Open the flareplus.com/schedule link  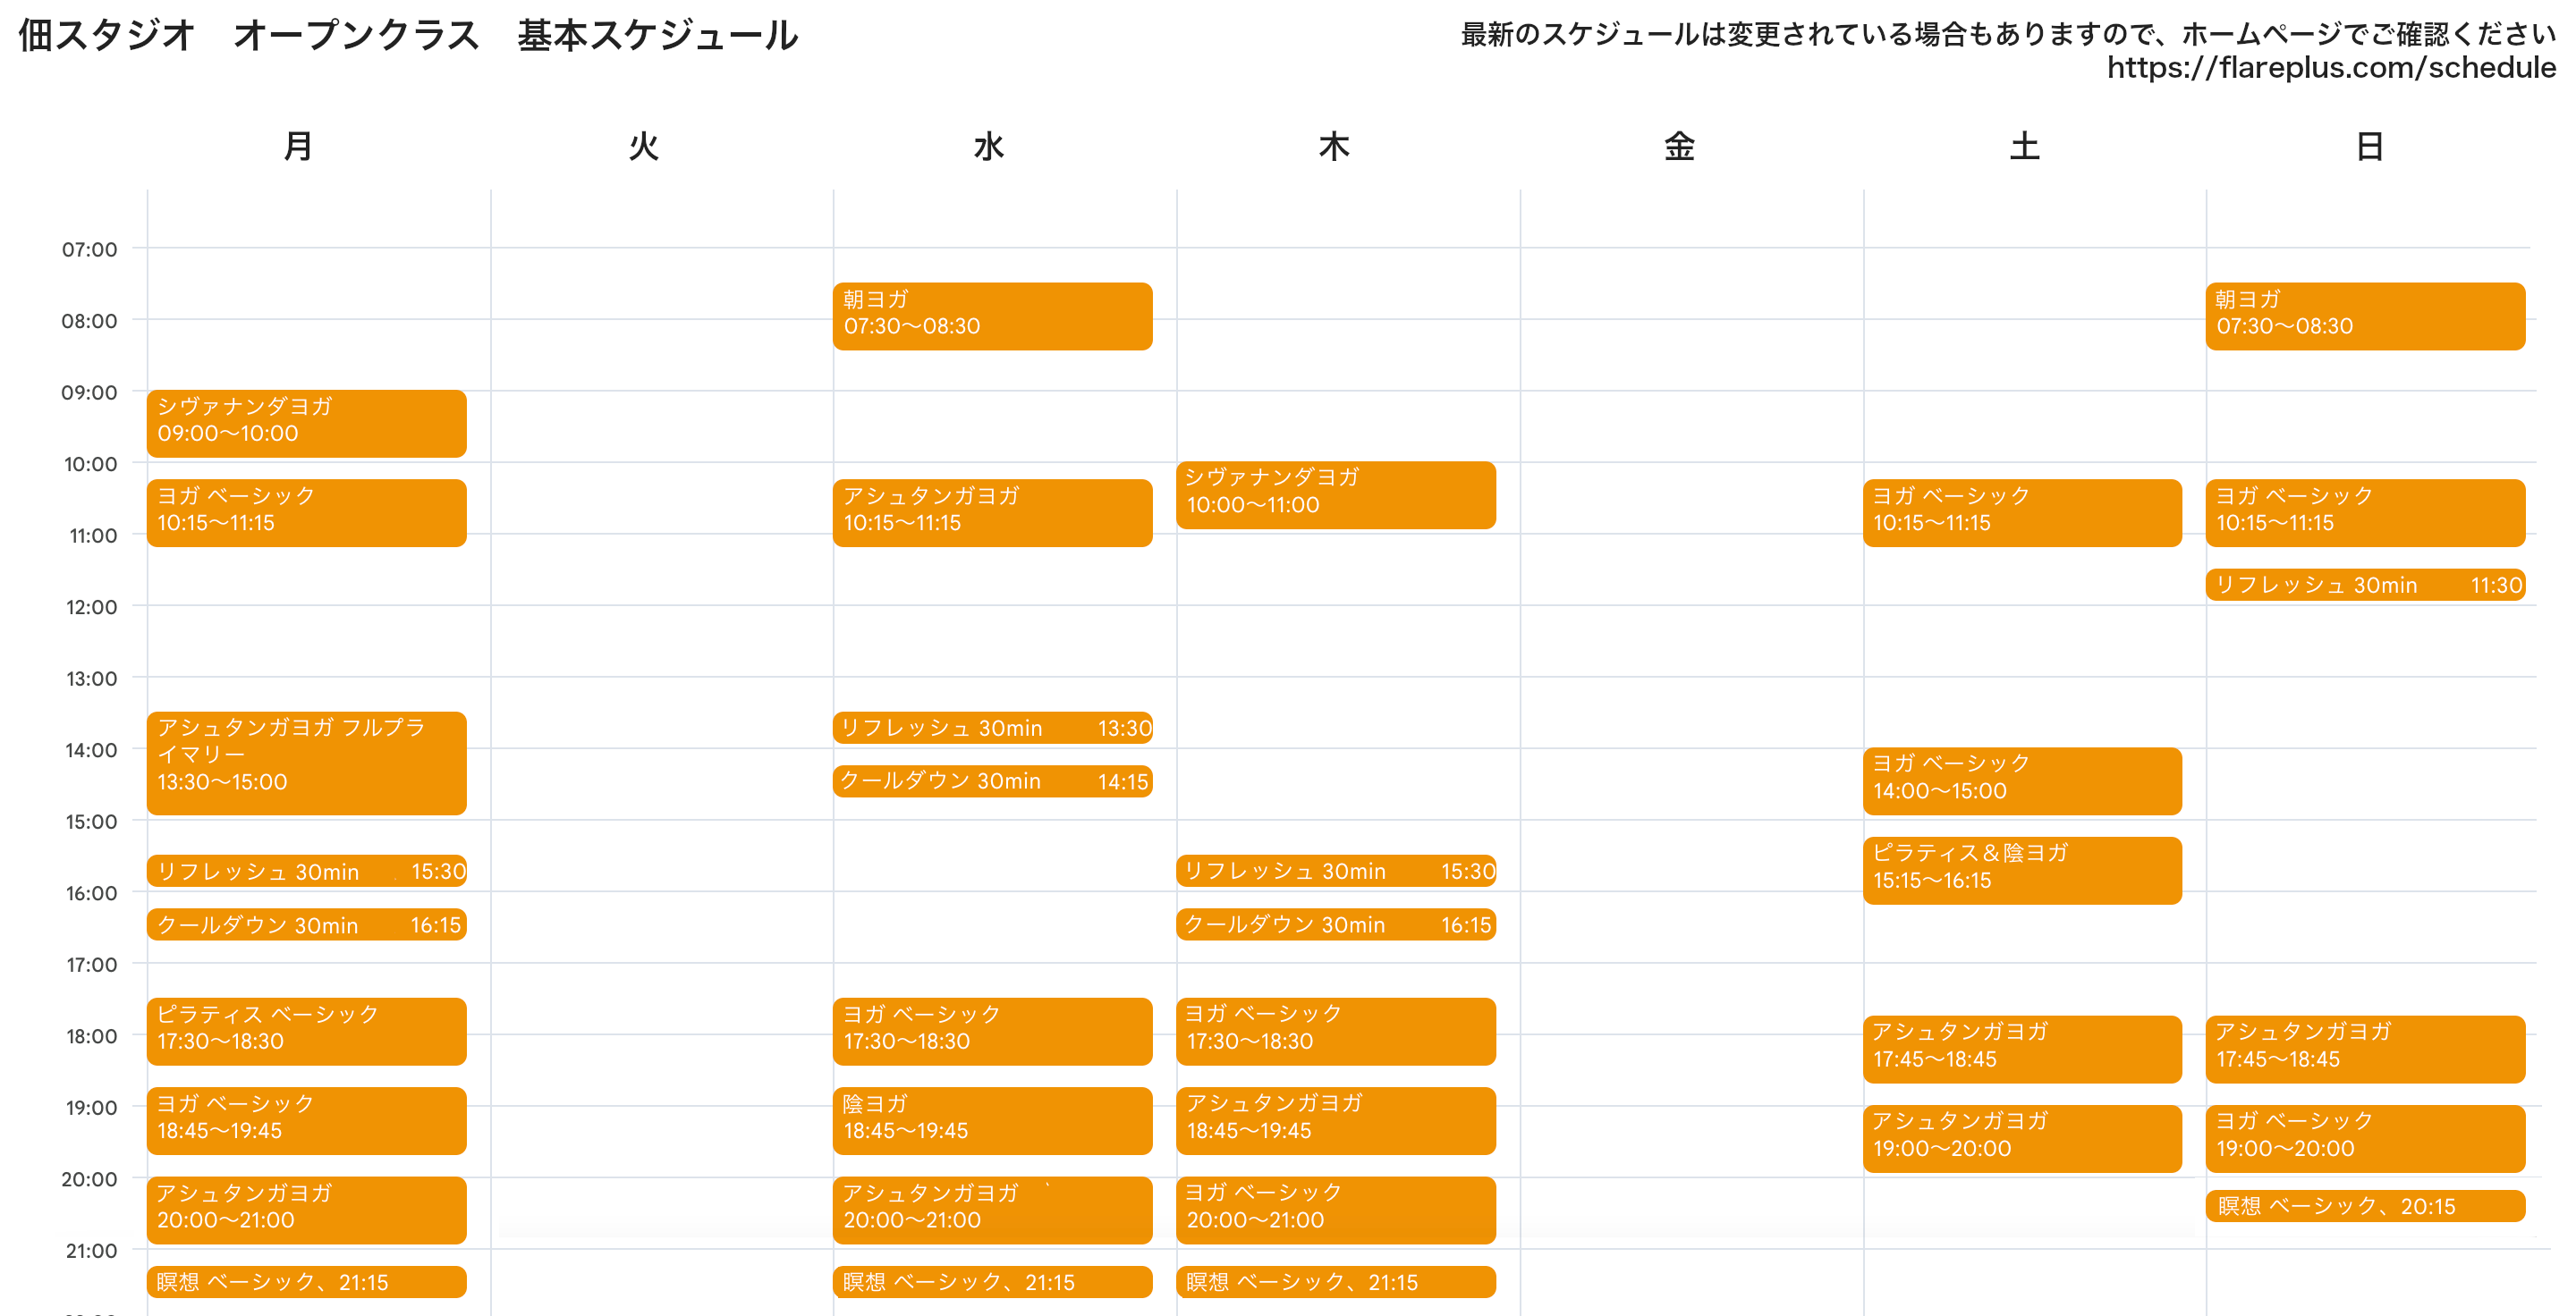point(2330,68)
